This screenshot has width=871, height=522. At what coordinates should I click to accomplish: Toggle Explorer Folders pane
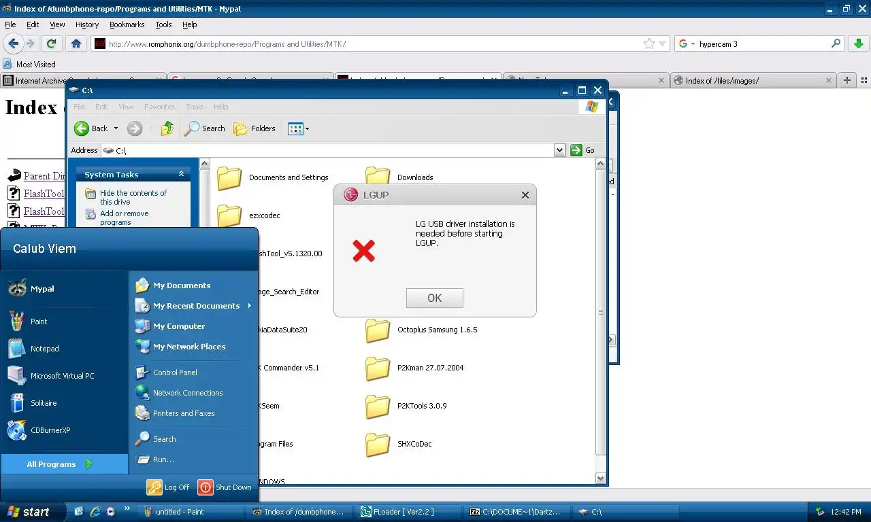pyautogui.click(x=254, y=128)
